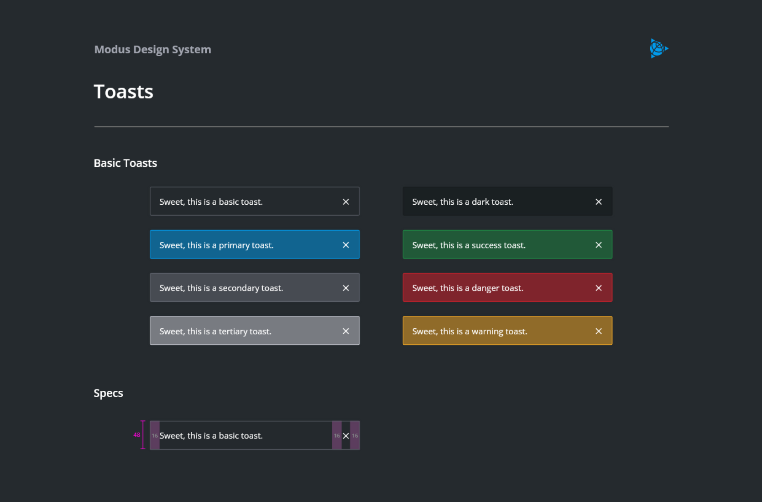
Task: Close the tertiary toast
Action: point(345,331)
